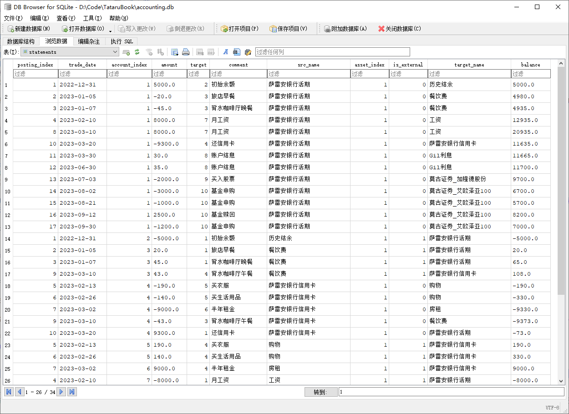Image resolution: width=569 pixels, height=414 pixels.
Task: Select comment cell 基金赎回
Action: tap(239, 215)
